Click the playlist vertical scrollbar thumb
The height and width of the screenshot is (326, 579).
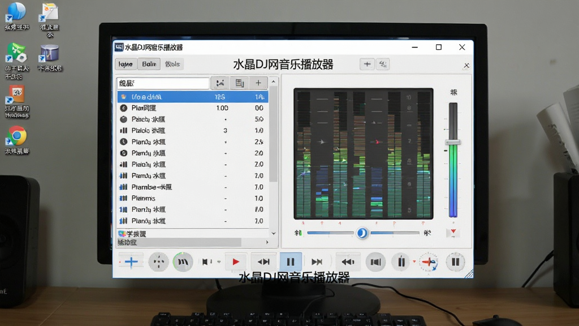pyautogui.click(x=273, y=134)
